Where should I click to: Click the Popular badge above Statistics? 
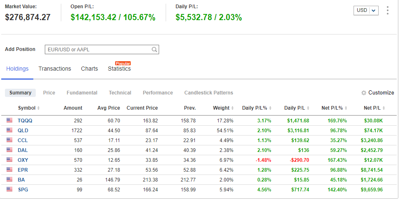coord(123,63)
